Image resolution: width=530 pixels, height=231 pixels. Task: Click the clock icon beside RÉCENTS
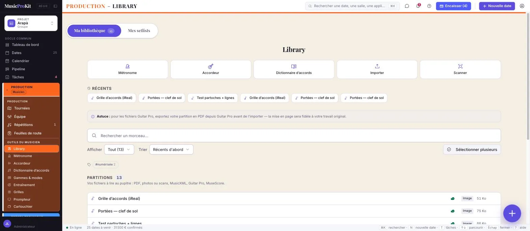(x=89, y=88)
